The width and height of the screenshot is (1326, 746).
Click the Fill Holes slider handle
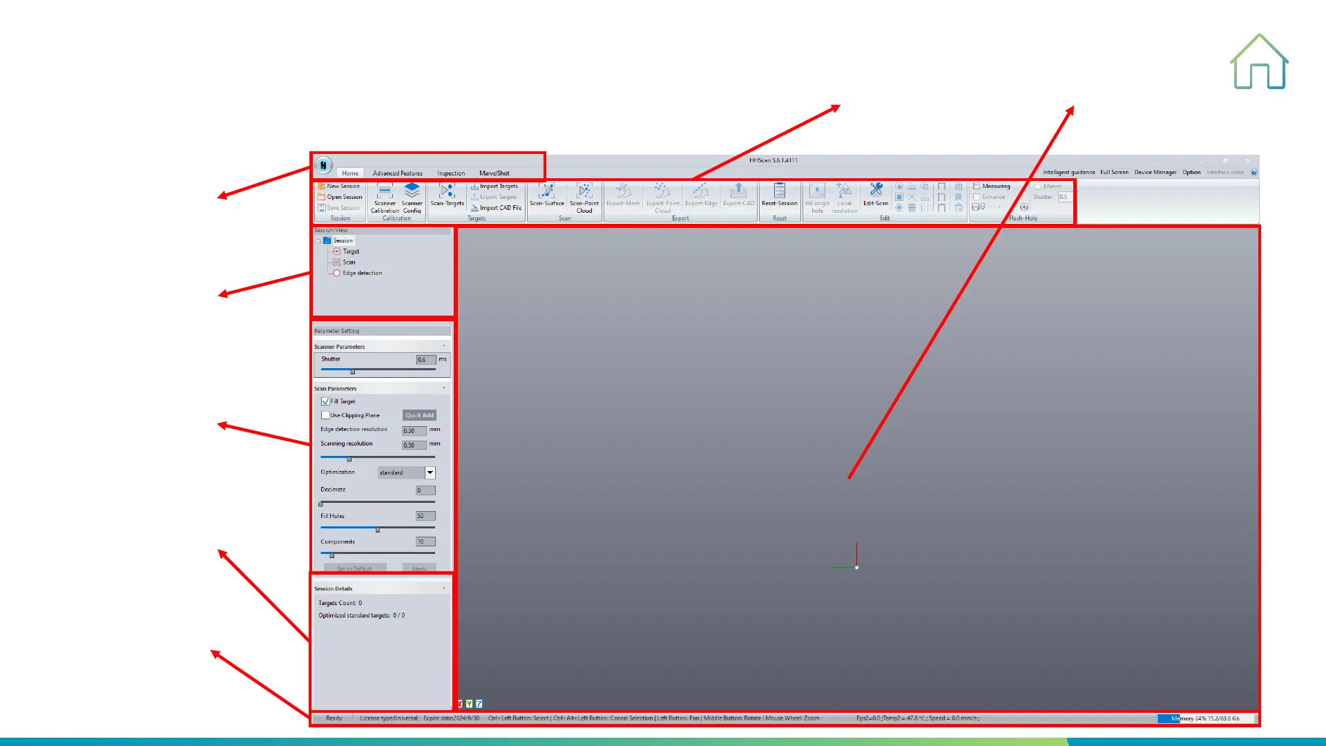pyautogui.click(x=378, y=530)
